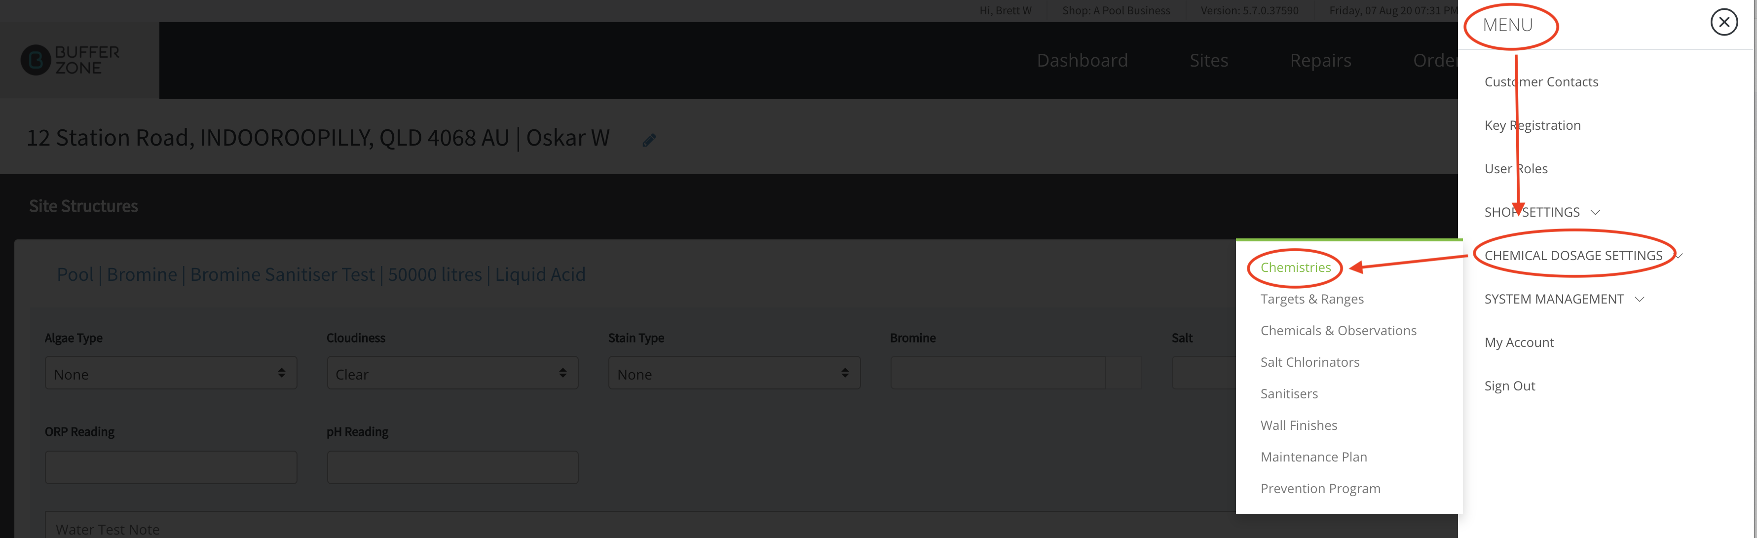Screen dimensions: 1757x538
Task: Click Customer Contacts link
Action: [1541, 82]
